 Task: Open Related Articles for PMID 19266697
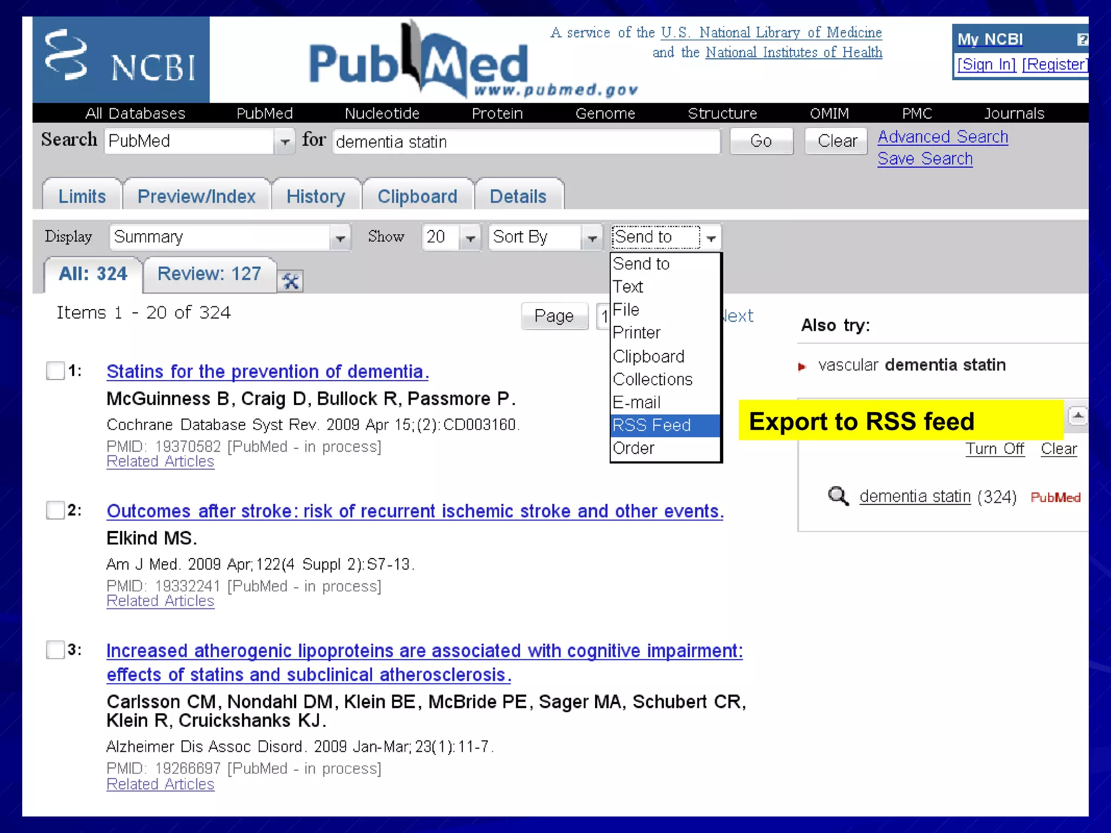click(160, 784)
